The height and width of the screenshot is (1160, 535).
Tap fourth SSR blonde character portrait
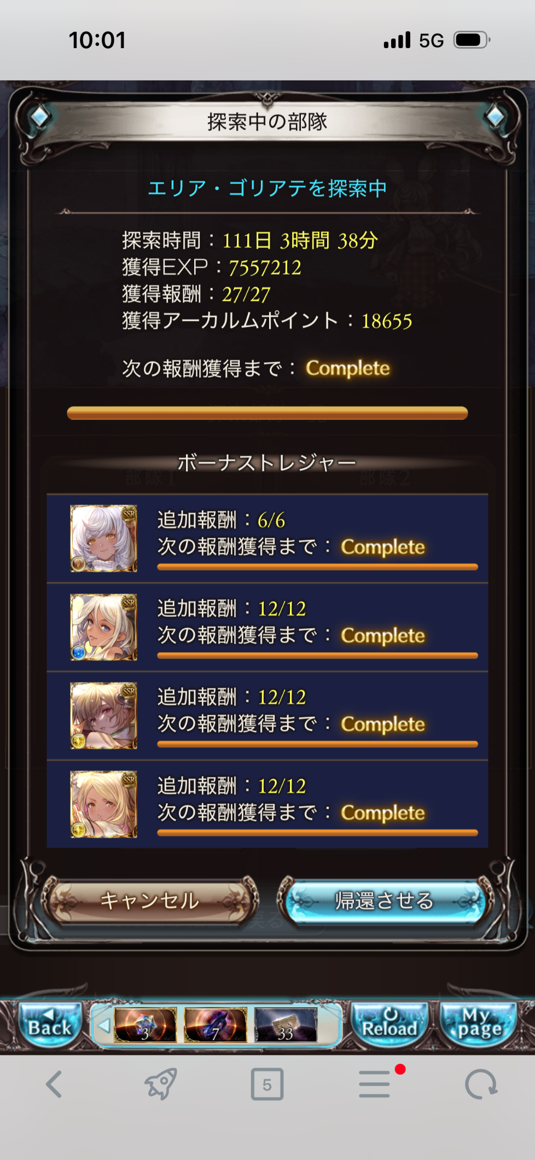(104, 804)
